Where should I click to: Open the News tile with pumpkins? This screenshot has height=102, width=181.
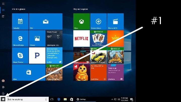[81, 55]
